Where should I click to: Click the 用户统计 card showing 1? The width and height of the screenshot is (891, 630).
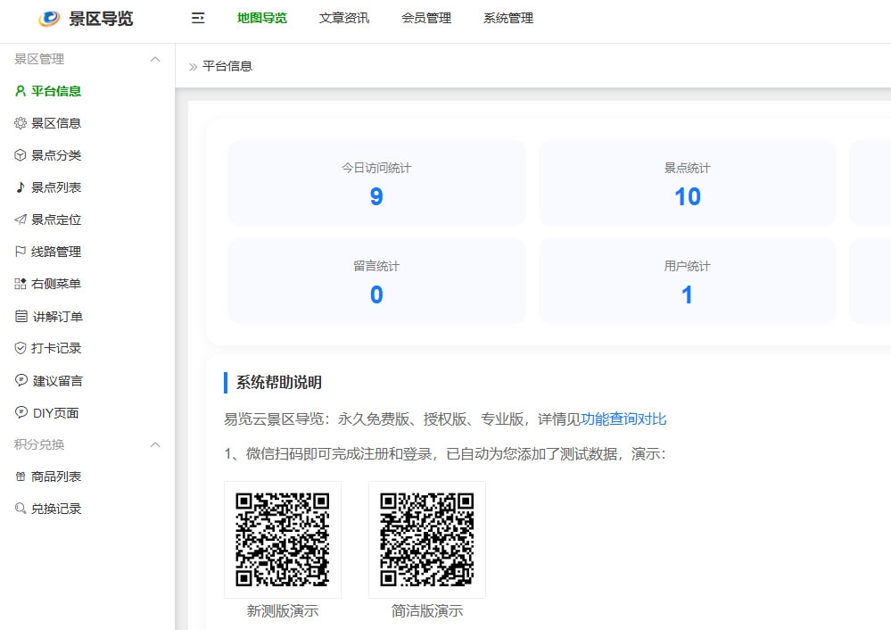[687, 281]
